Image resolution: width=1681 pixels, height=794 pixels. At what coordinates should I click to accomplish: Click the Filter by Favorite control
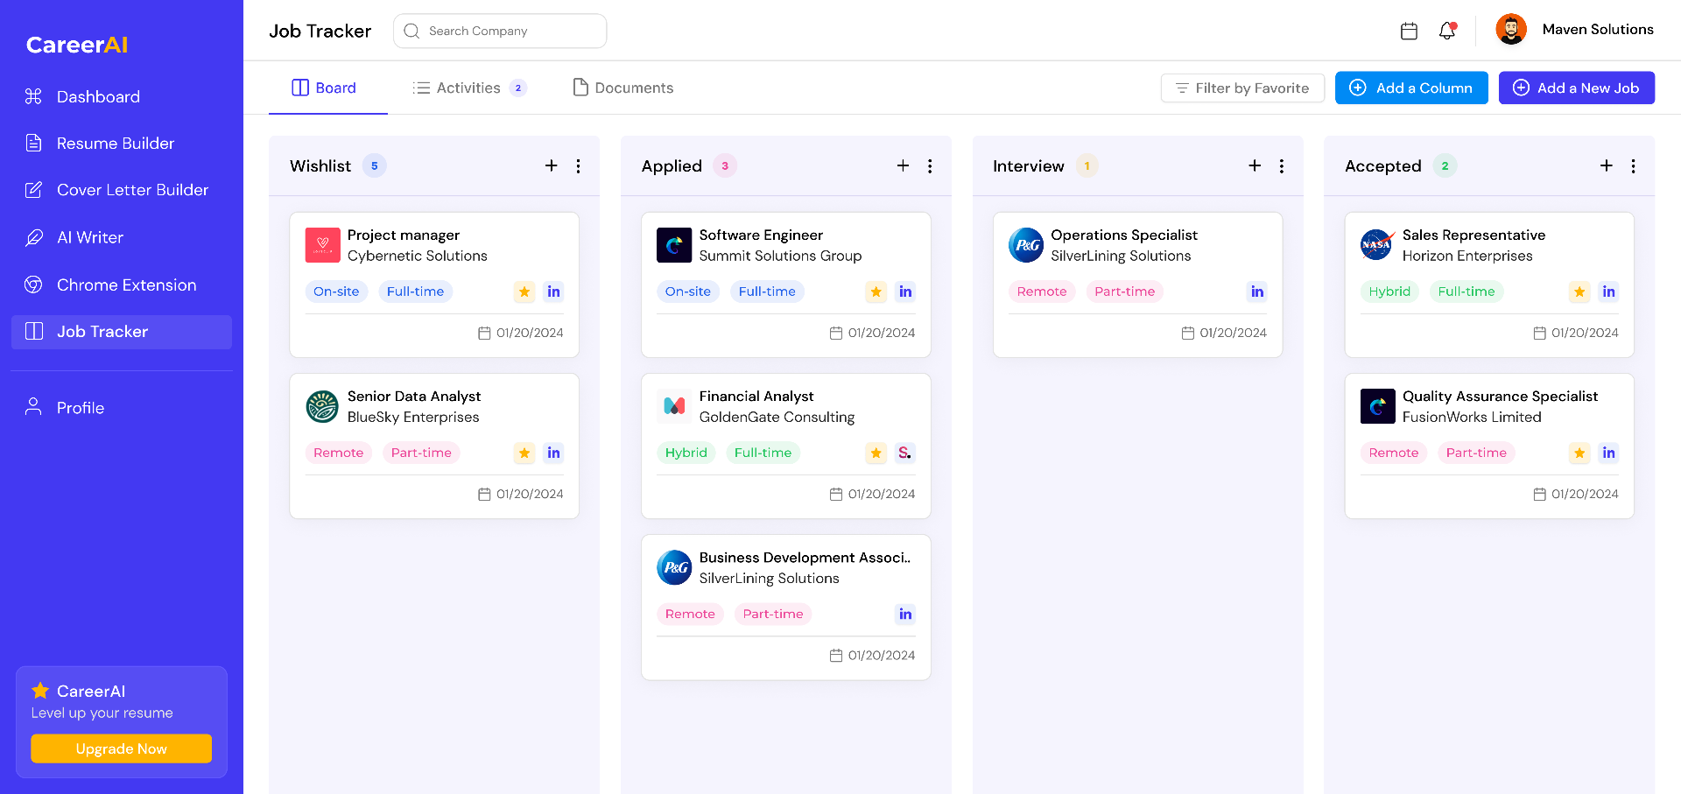click(1242, 88)
